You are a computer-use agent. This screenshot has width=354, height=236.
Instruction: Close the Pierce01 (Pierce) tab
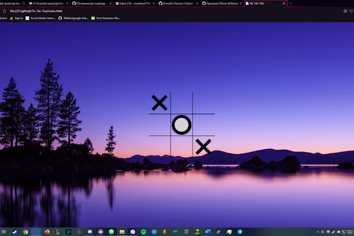(x=197, y=4)
